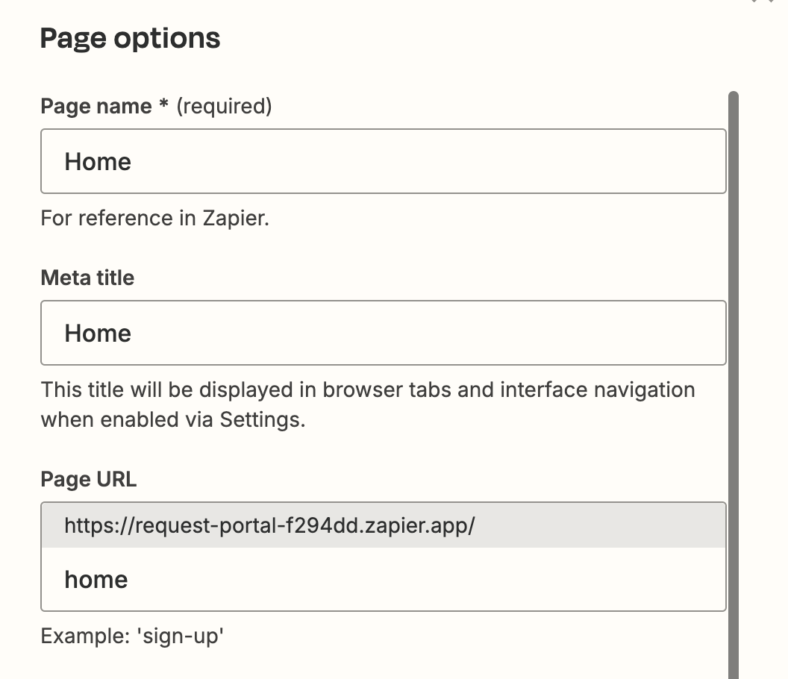This screenshot has height=679, width=788.
Task: Click the '(required)' indicator text
Action: click(224, 107)
